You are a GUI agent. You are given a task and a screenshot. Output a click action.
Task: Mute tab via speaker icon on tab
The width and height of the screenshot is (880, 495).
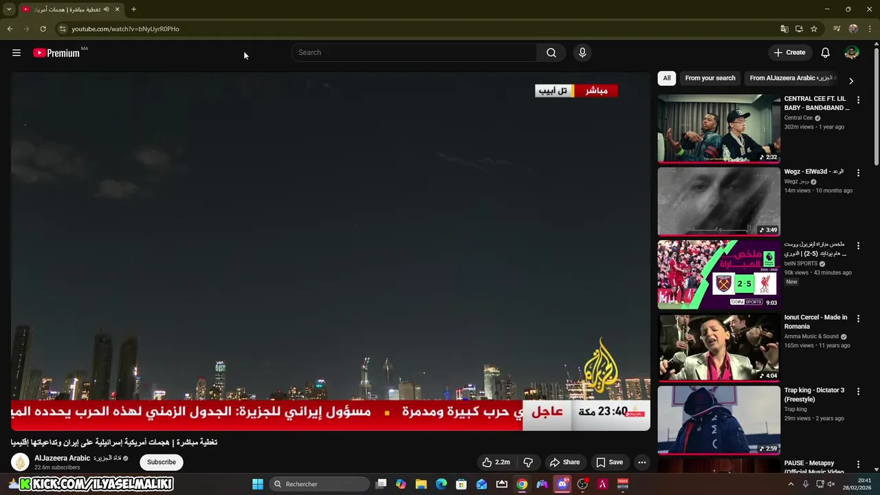tap(106, 10)
